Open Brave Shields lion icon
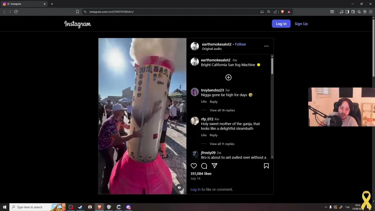 pyautogui.click(x=282, y=12)
